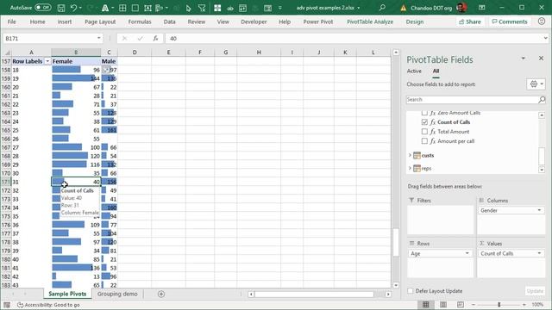Uncheck the Count of Calls field
Image resolution: width=552 pixels, height=310 pixels.
424,122
